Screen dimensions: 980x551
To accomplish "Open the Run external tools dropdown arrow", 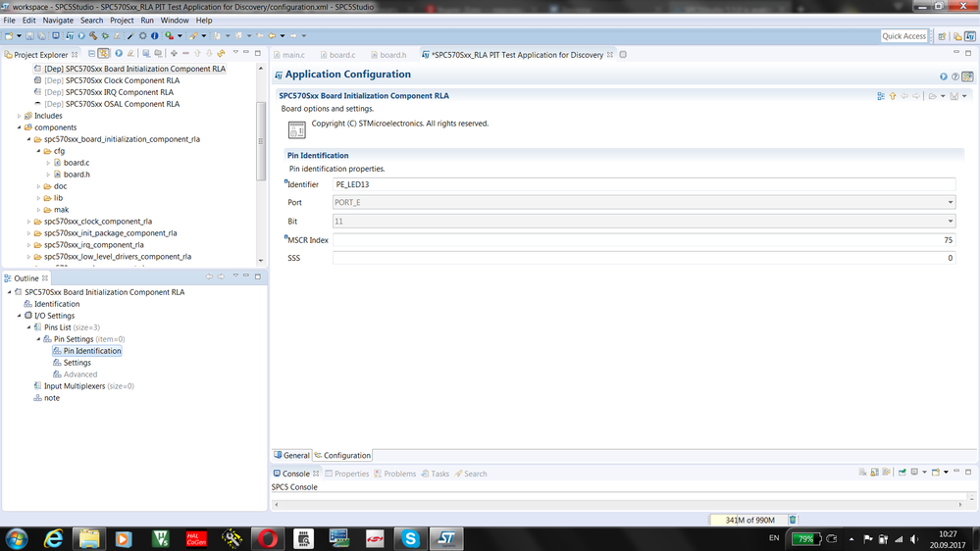I will coord(180,36).
